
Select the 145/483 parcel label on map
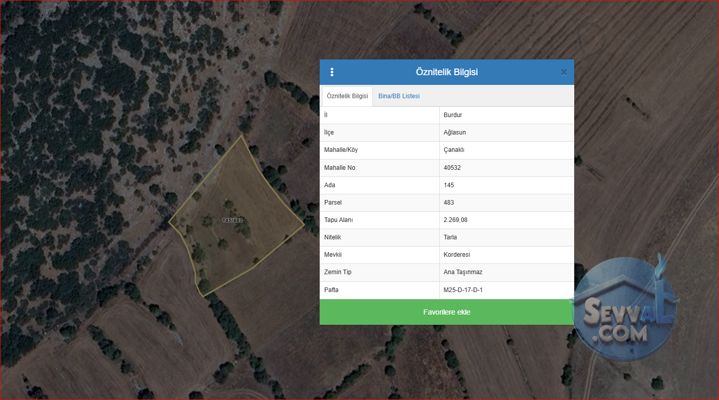(x=232, y=220)
